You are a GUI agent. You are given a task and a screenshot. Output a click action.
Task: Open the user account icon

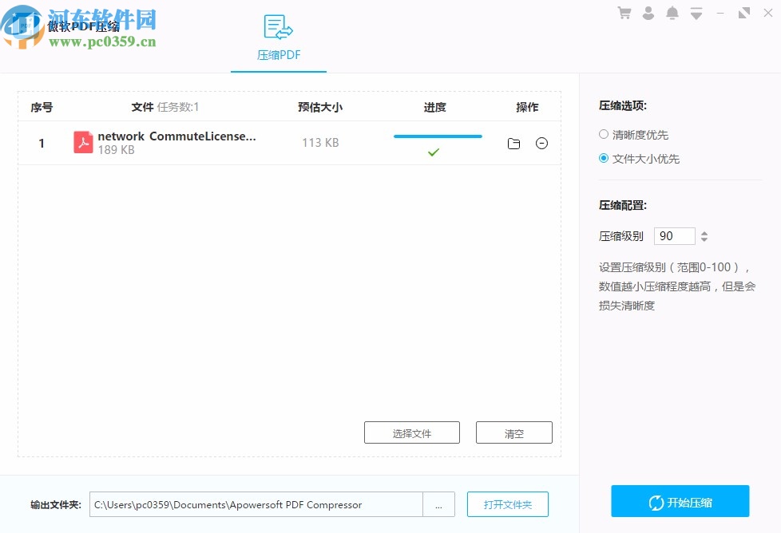pos(648,12)
